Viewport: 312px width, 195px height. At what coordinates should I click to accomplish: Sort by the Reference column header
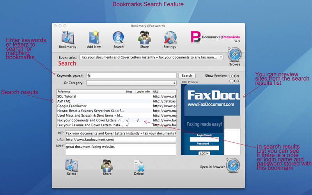(91, 92)
